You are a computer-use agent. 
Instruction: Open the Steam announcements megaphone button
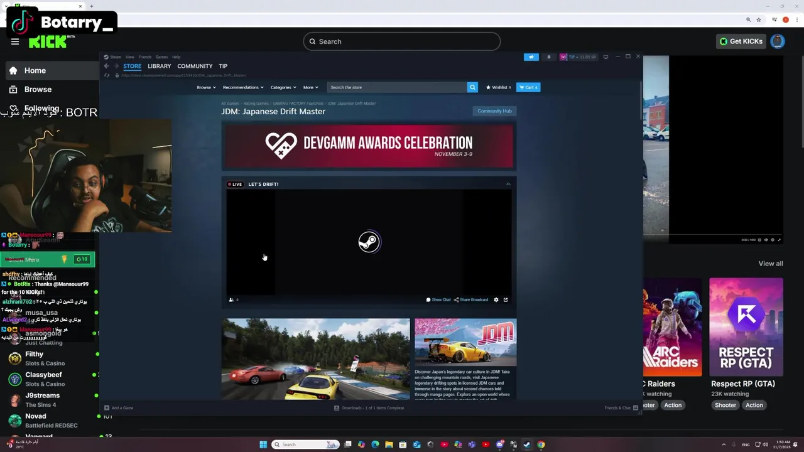coord(531,57)
